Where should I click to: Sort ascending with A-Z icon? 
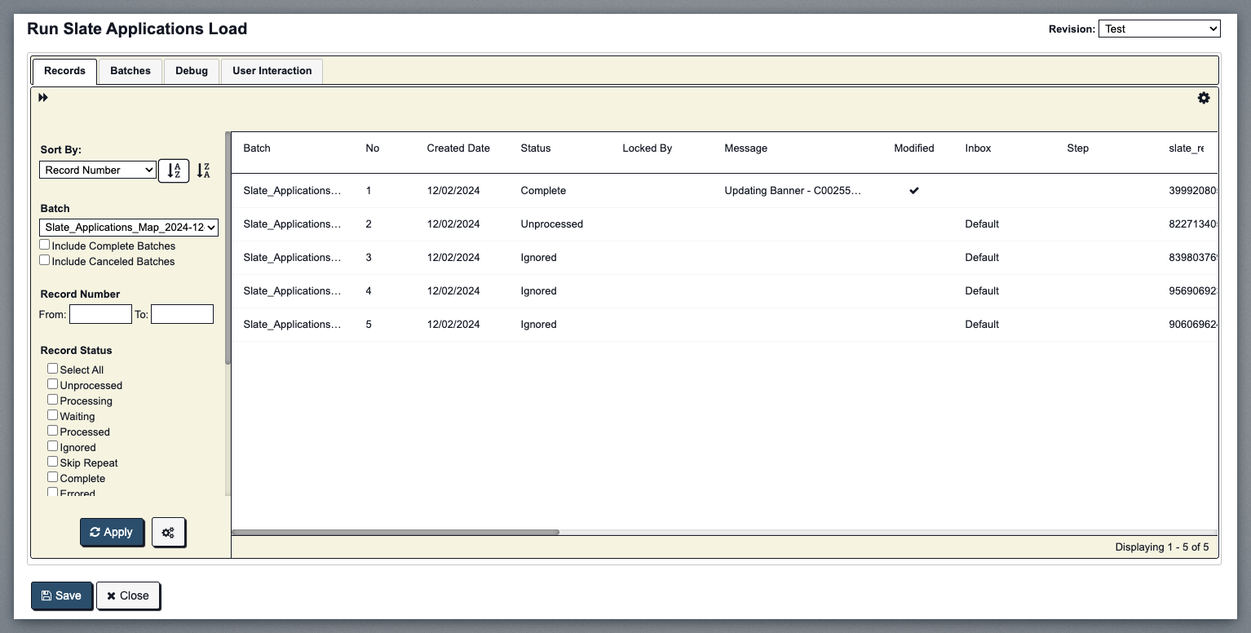[174, 170]
